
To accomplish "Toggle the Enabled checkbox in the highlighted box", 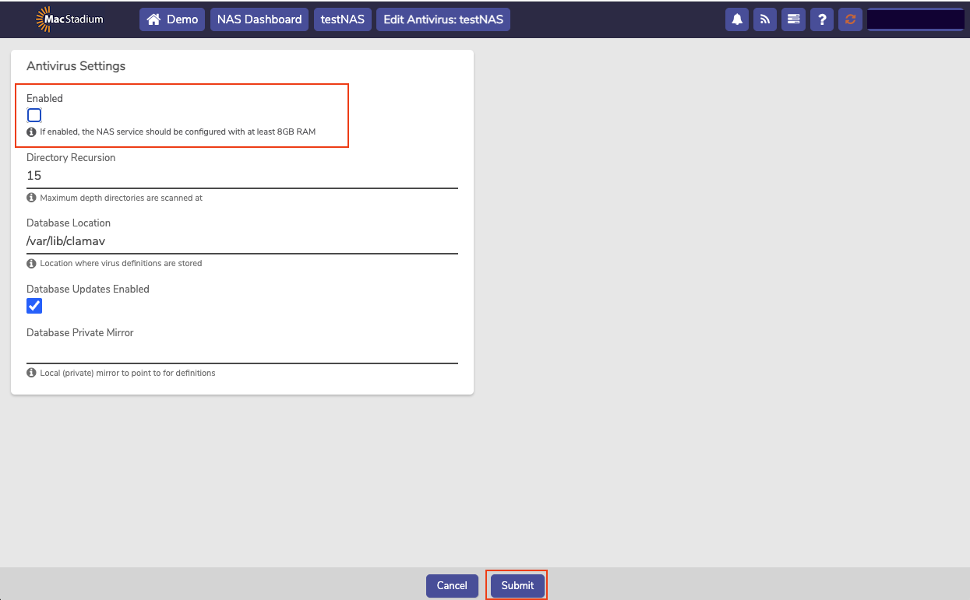I will tap(34, 114).
